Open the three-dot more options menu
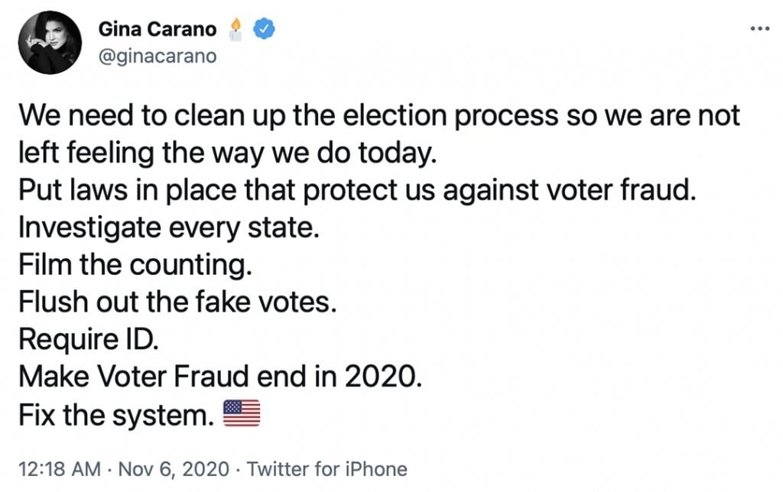783x492 pixels. pos(759,28)
